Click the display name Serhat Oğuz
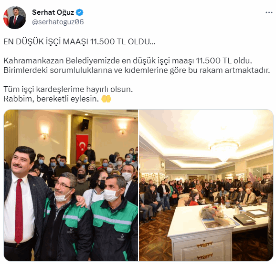Screen dimensions: 276x264 [53, 12]
